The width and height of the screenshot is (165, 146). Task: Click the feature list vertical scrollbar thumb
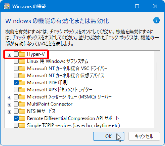click(157, 71)
